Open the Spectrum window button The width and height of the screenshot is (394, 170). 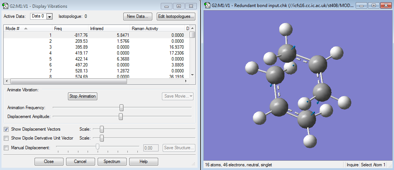click(112, 161)
